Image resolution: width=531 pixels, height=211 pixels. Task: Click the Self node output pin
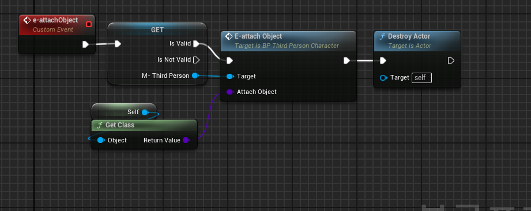point(145,112)
